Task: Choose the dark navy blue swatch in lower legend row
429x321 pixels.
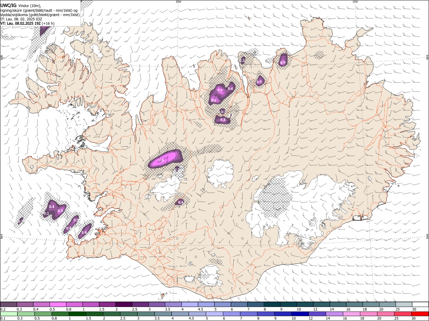Action: pyautogui.click(x=299, y=314)
